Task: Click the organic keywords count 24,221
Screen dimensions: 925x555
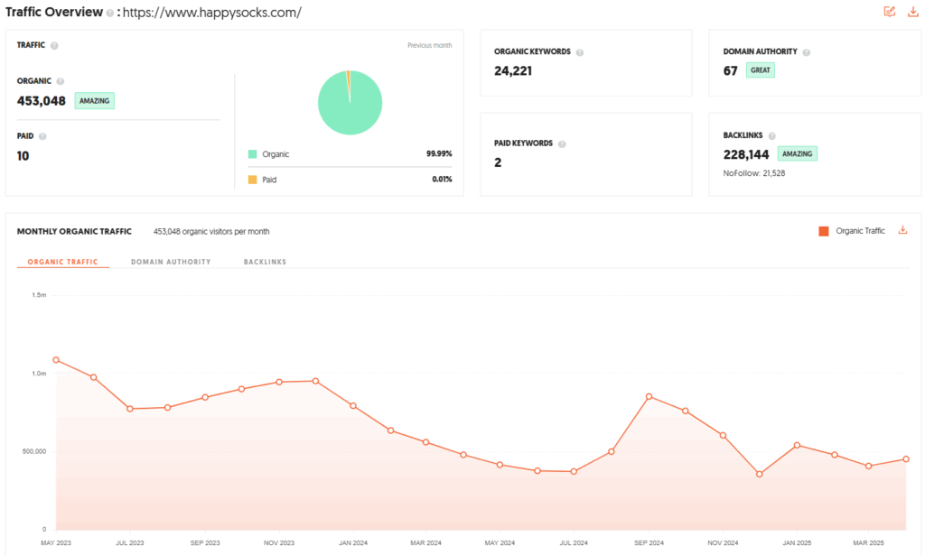Action: point(513,70)
